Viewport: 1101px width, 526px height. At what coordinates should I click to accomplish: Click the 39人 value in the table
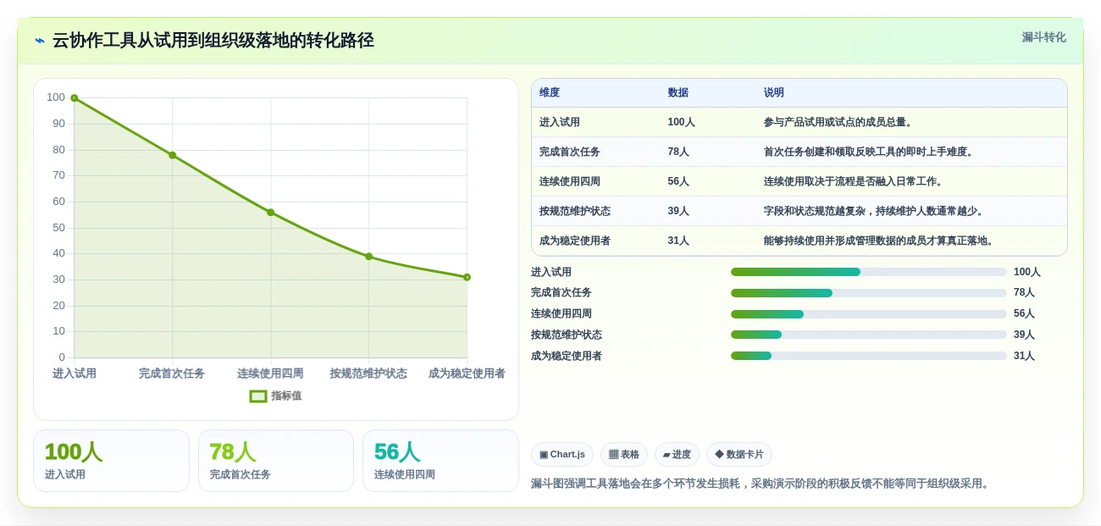[x=678, y=211]
